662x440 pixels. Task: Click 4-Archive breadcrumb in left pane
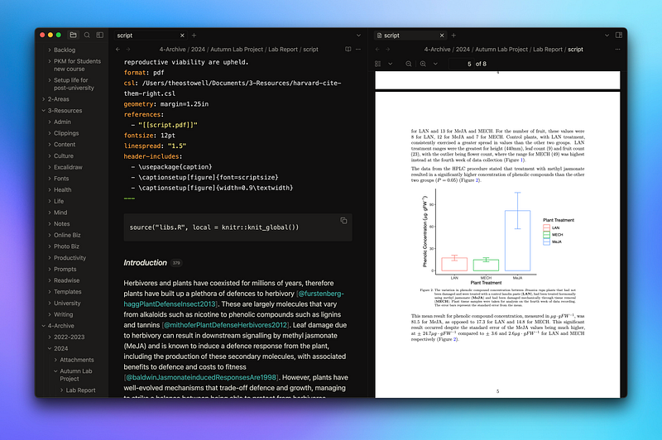tap(172, 50)
